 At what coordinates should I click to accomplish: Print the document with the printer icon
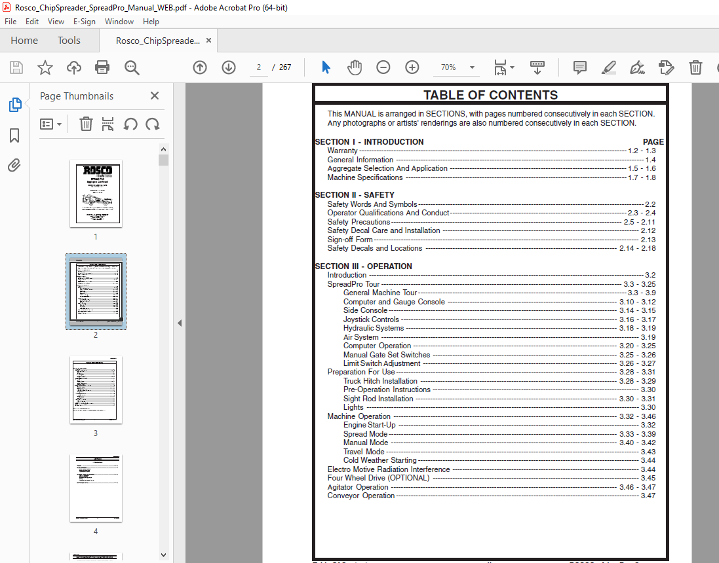[x=102, y=68]
